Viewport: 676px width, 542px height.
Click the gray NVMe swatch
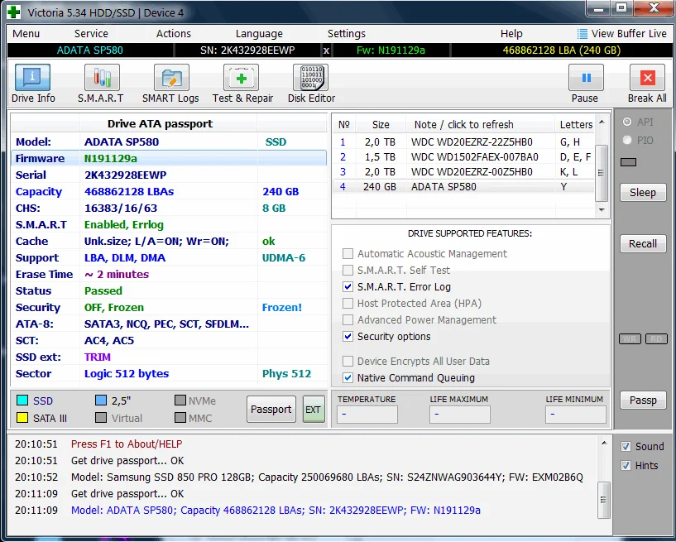[x=180, y=401]
